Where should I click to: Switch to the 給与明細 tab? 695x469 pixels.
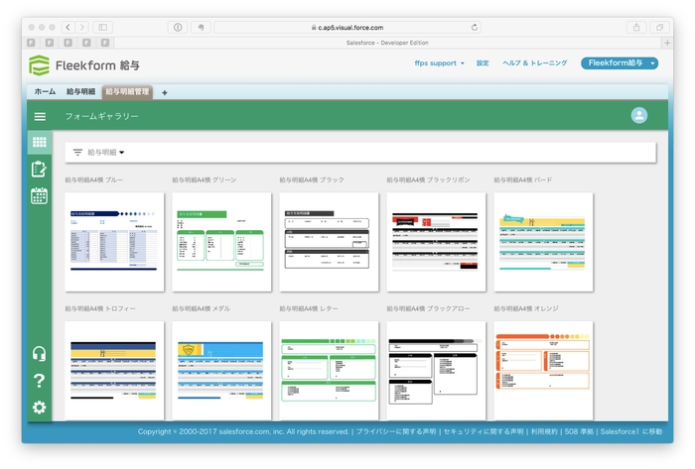pos(80,91)
